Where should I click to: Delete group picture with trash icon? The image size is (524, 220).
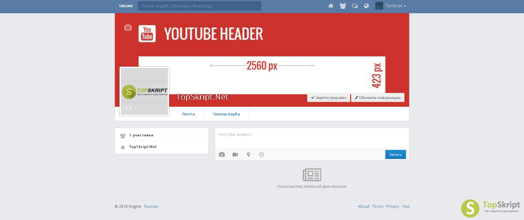[x=137, y=108]
